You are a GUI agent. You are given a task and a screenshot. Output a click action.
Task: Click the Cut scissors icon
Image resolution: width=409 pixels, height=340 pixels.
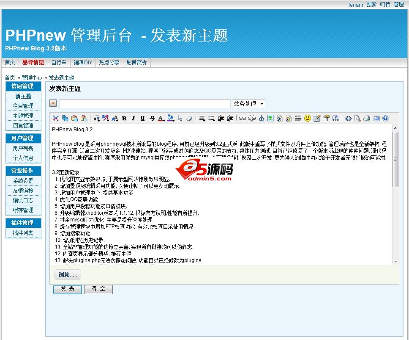(55, 119)
